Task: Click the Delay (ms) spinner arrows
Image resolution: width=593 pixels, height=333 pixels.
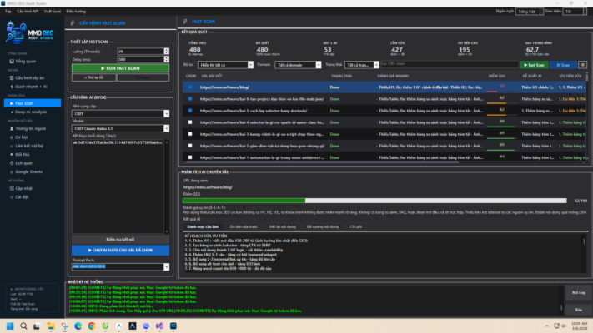Action: 167,59
